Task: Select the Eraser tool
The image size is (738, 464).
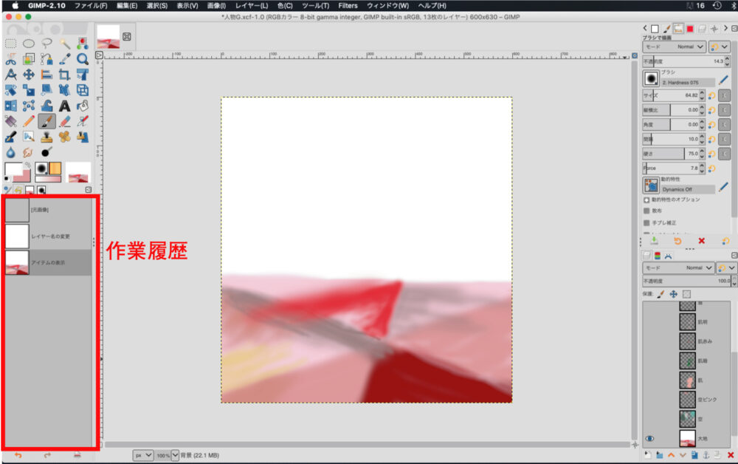Action: click(x=65, y=121)
